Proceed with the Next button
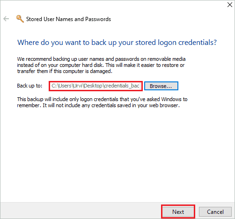This screenshot has height=219, width=235. tap(178, 212)
